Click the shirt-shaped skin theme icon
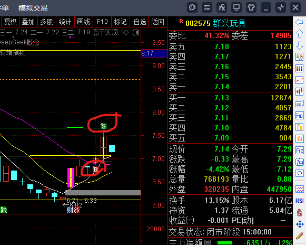Image resolution: width=306 pixels, height=245 pixels. [251, 8]
